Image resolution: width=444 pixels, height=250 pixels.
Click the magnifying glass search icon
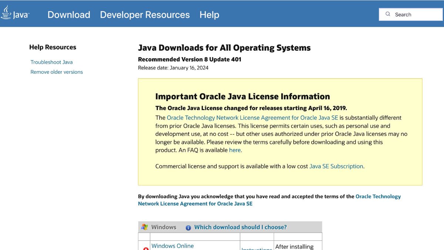[387, 14]
